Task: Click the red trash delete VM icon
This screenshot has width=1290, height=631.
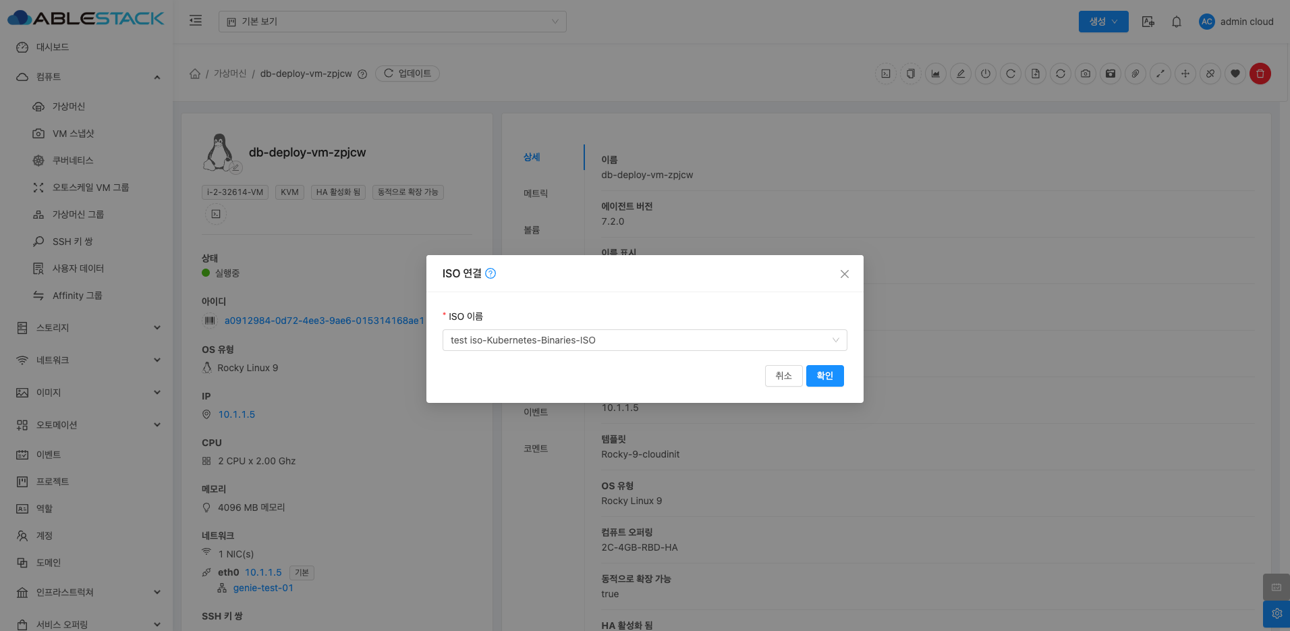Action: pos(1260,74)
